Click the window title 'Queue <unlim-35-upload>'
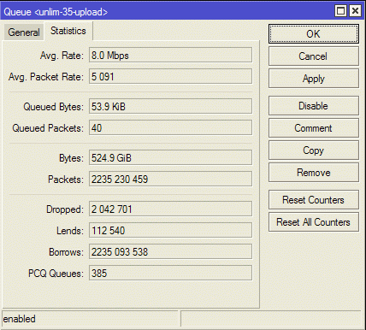Screen dimensions: 366x330 point(56,12)
